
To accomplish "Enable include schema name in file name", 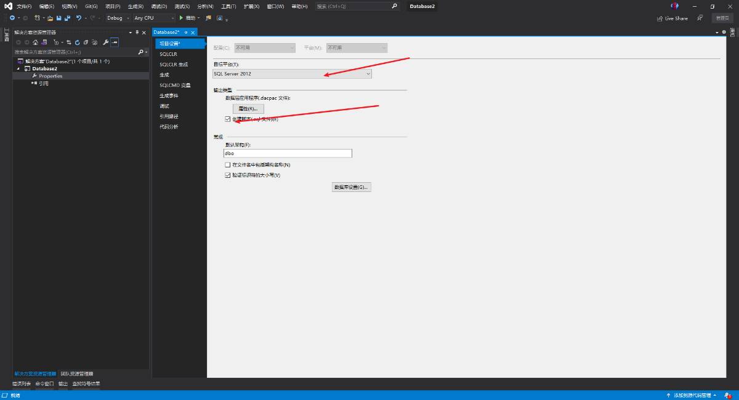I will 228,165.
